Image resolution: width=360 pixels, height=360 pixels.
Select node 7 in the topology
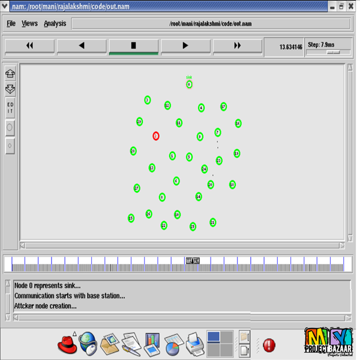[x=218, y=132]
